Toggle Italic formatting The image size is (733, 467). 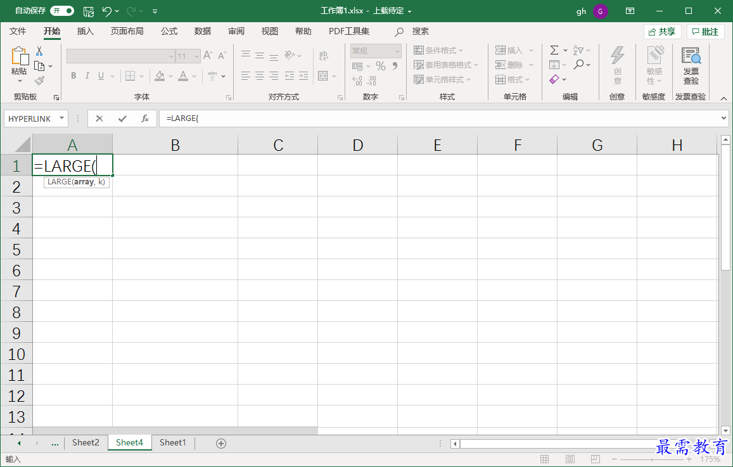point(87,76)
